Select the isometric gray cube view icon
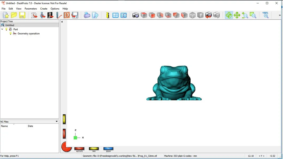Viewport: 283px width, 159px height. [x=192, y=15]
